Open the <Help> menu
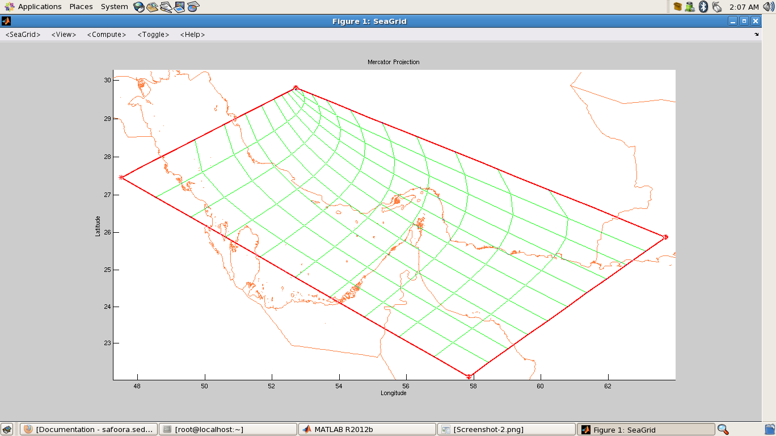Viewport: 776px width, 436px height. (x=192, y=35)
